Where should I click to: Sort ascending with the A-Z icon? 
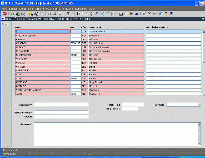(x=49, y=14)
